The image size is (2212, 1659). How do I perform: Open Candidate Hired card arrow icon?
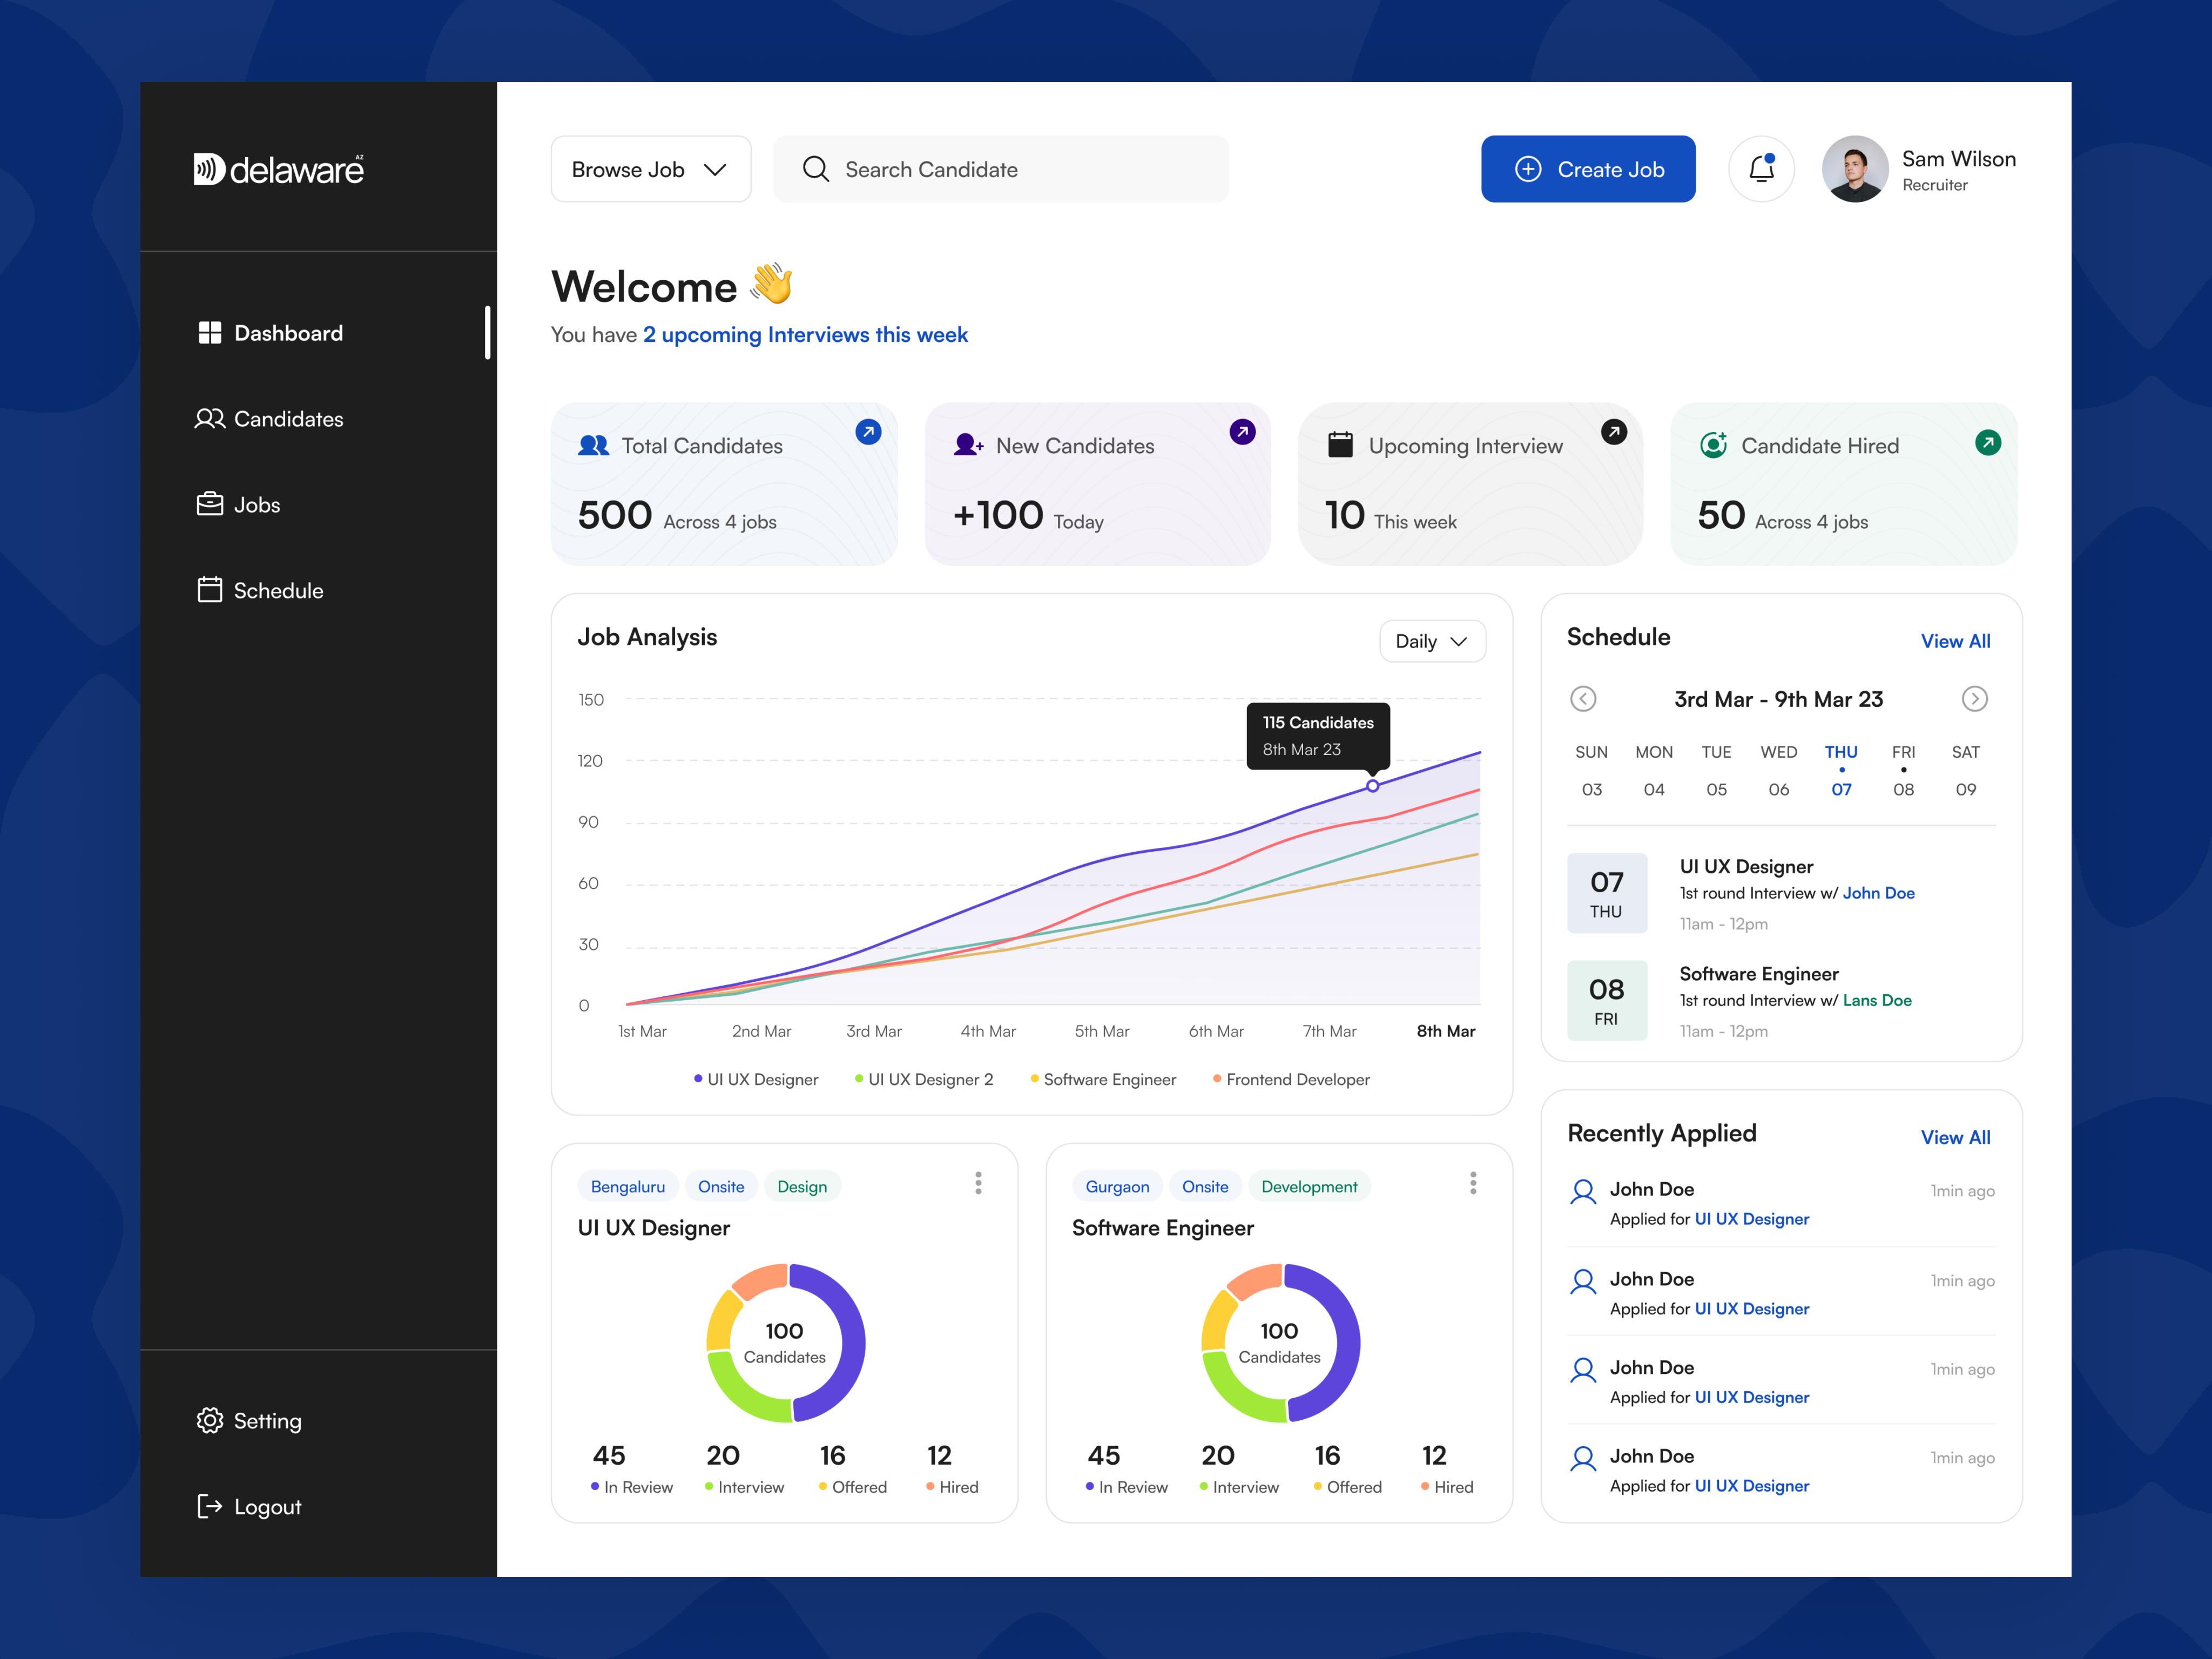[1988, 442]
